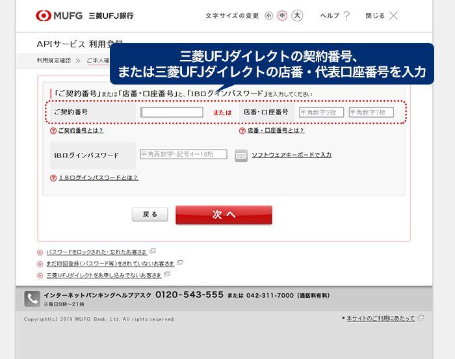The height and width of the screenshot is (359, 455).
Task: Click the 戻る button
Action: (x=149, y=215)
